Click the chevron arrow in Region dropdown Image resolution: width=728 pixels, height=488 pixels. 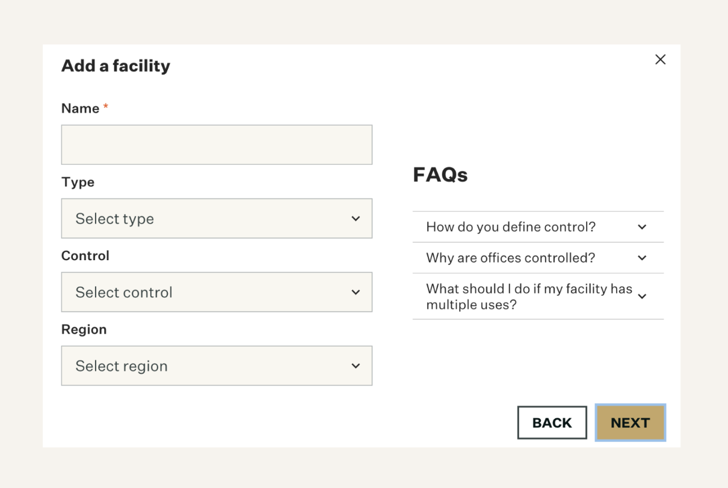coord(356,366)
